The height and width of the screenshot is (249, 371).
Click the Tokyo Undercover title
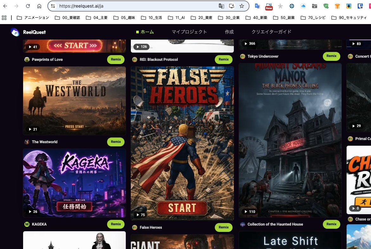pyautogui.click(x=263, y=56)
